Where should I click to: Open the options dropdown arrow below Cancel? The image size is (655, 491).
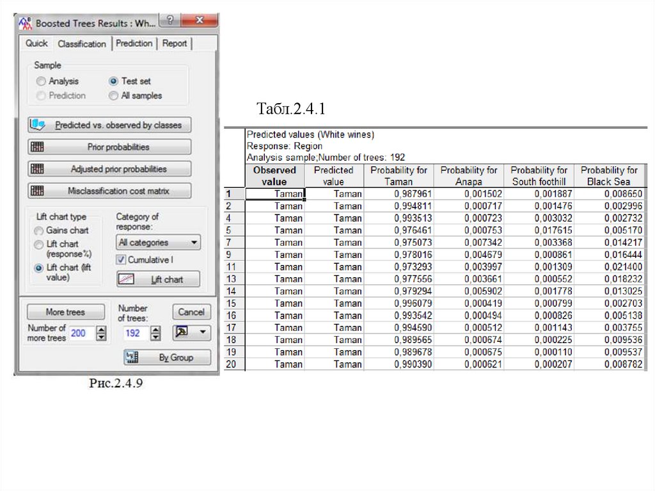click(203, 332)
